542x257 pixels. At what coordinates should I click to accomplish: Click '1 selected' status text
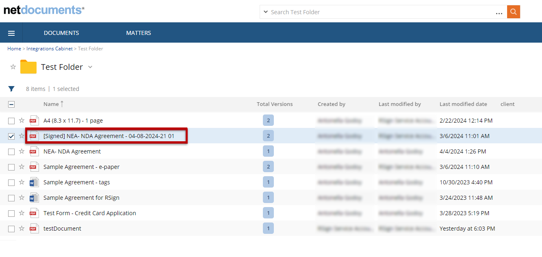pos(66,89)
